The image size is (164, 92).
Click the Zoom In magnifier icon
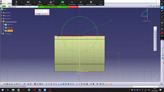56,84
